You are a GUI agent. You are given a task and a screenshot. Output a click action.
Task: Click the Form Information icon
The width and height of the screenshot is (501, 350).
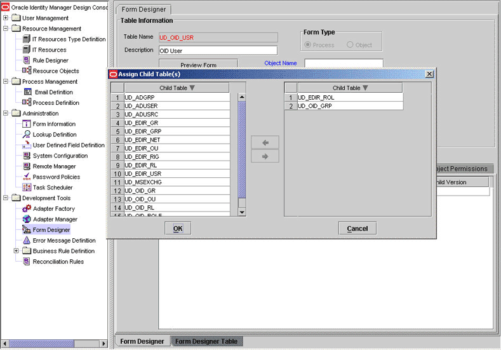coord(27,124)
